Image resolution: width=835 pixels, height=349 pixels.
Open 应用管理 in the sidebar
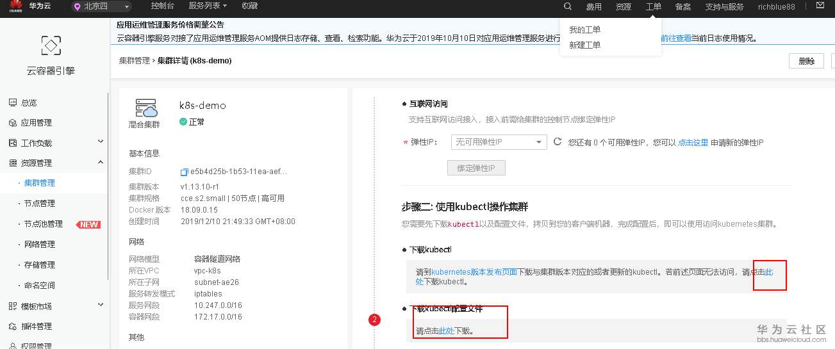37,123
